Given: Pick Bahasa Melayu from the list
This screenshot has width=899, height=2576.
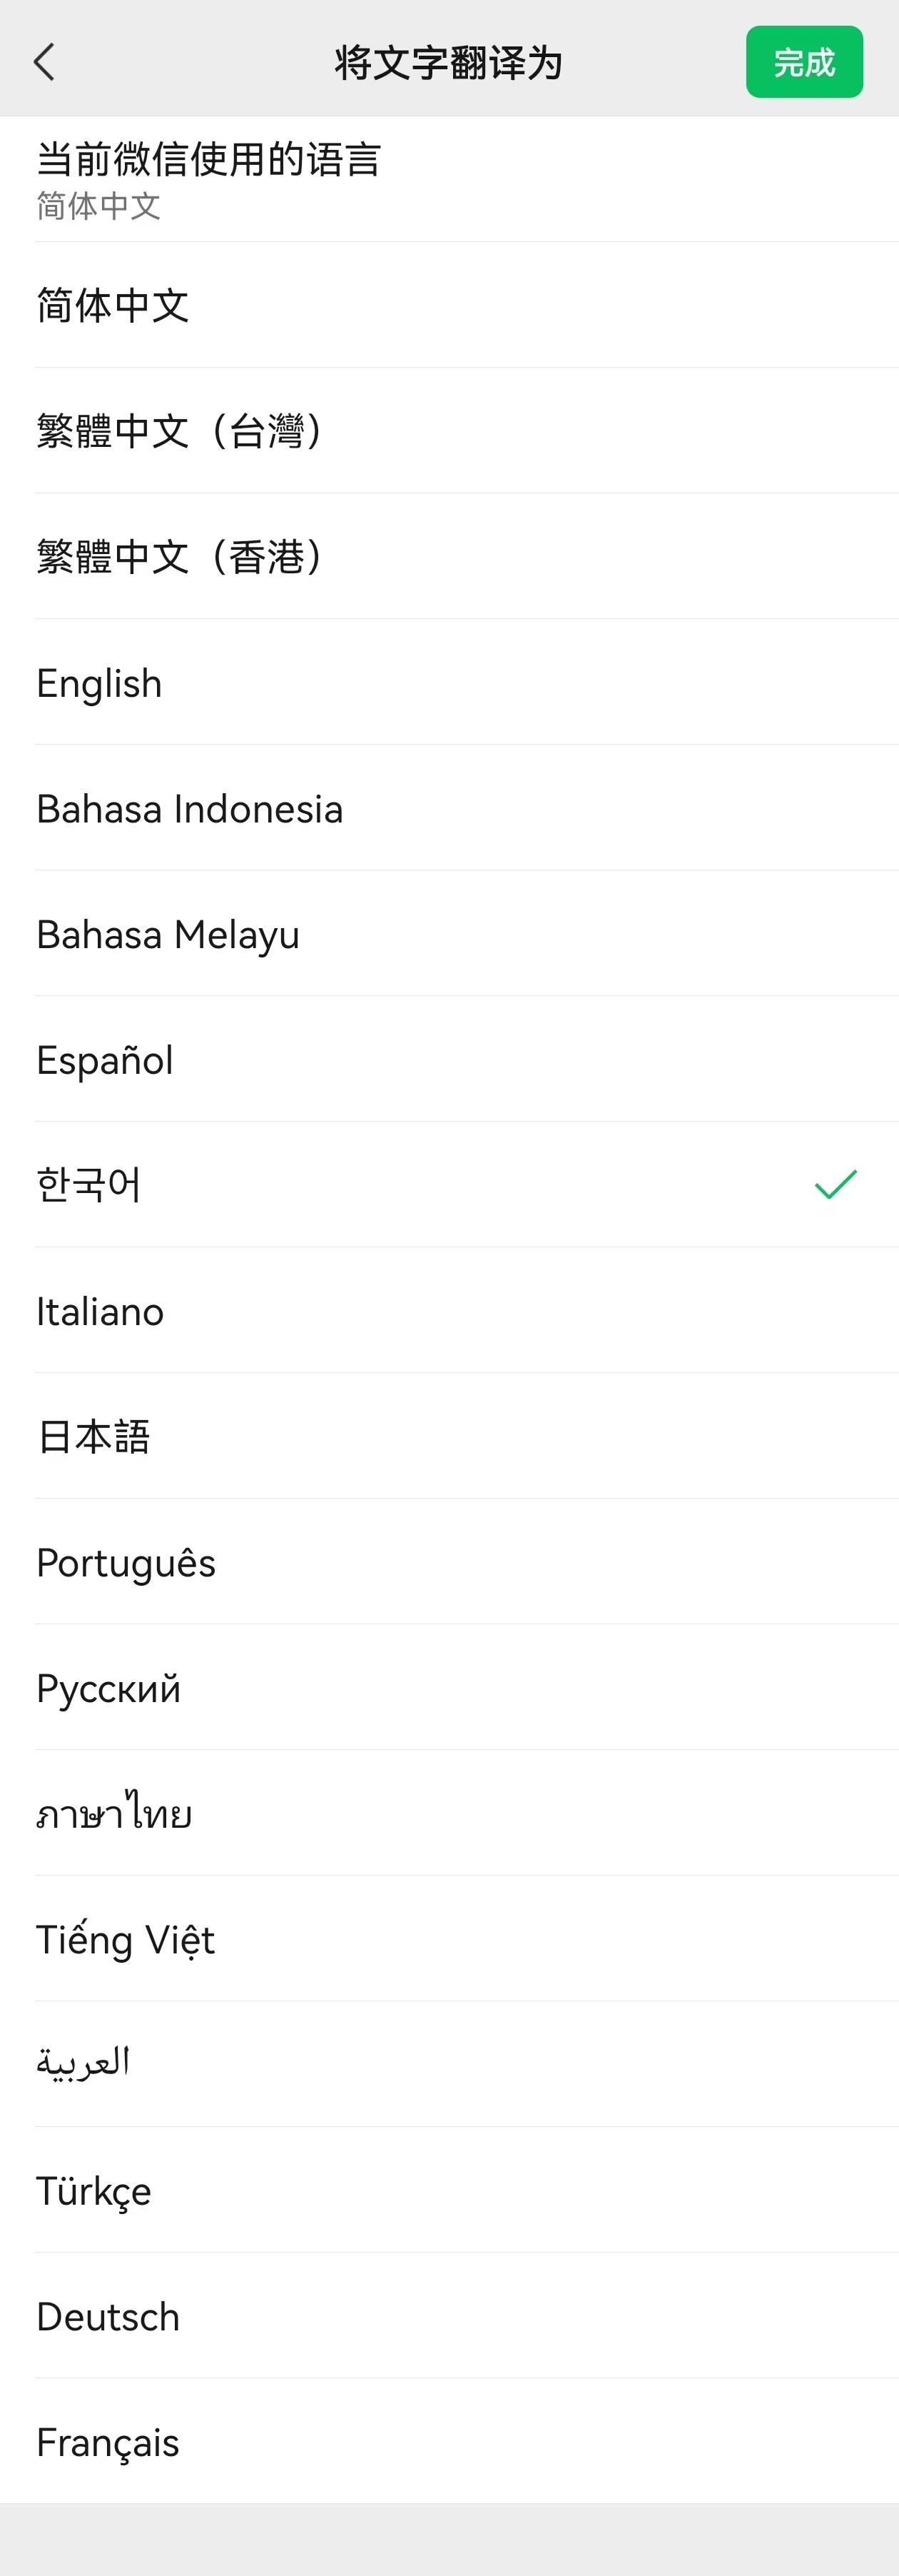Looking at the screenshot, I should [168, 935].
